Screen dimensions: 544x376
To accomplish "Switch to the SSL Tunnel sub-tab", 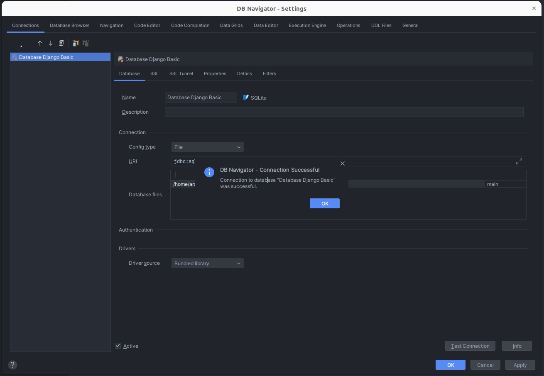I will [181, 73].
